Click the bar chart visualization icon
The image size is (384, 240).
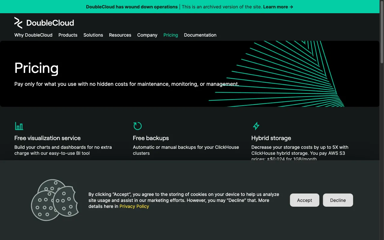19,126
